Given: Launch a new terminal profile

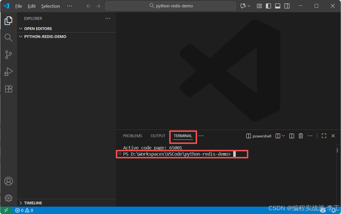Looking at the screenshot, I should [x=278, y=136].
